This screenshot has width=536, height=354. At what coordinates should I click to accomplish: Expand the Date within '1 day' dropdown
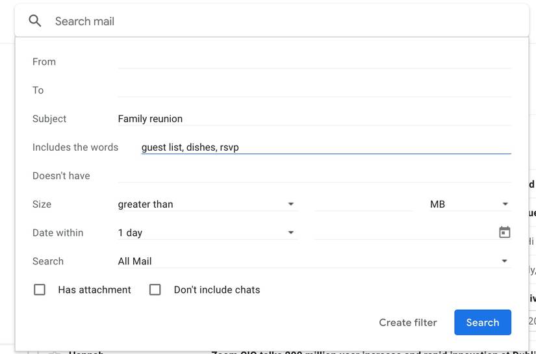(207, 233)
